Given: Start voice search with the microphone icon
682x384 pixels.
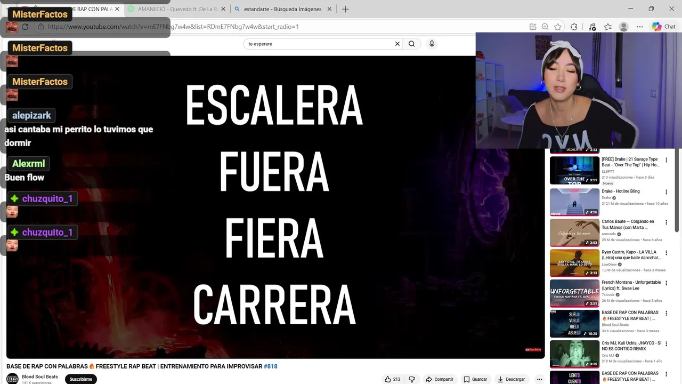Looking at the screenshot, I should pos(432,44).
